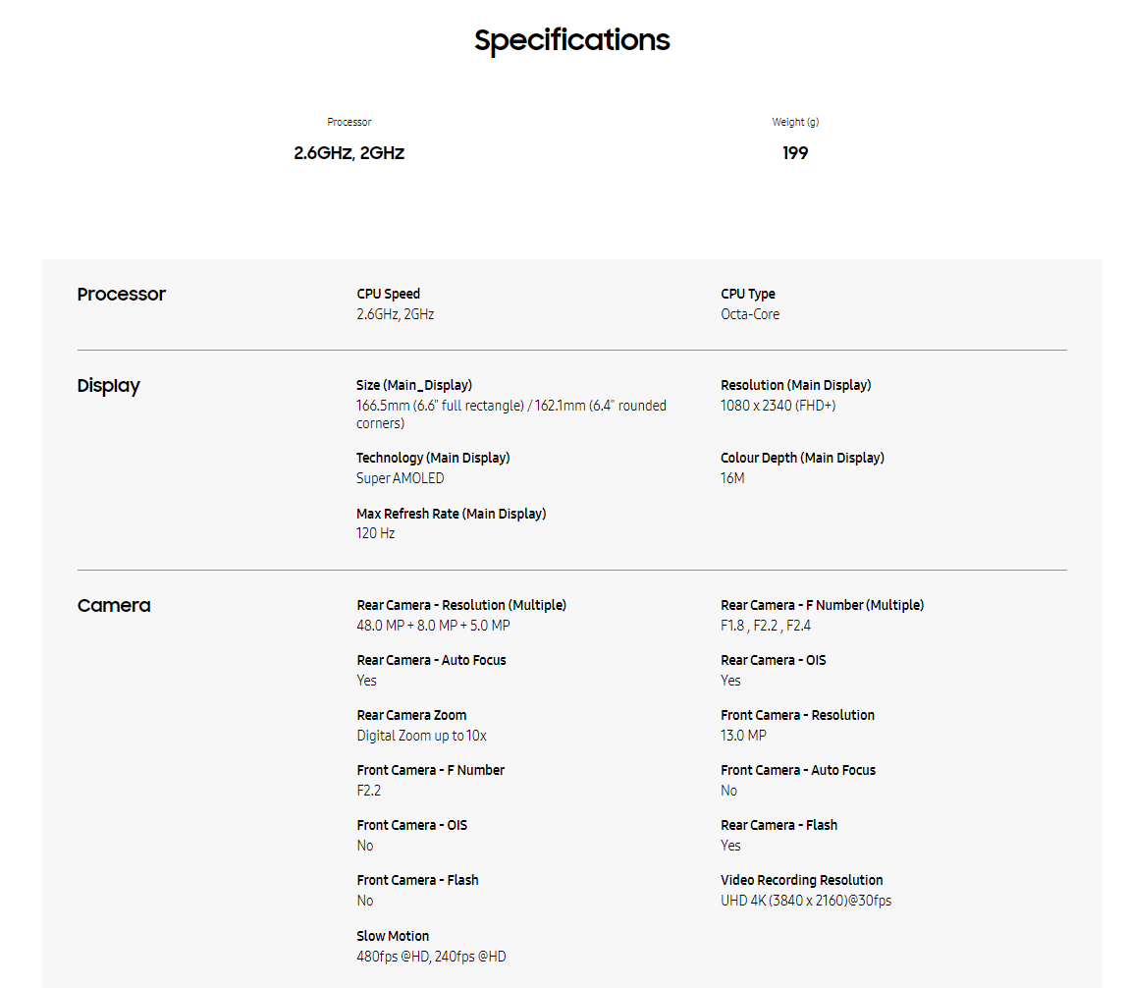Click 'Front Camera - Flash' label
1127x988 pixels.
click(x=417, y=880)
